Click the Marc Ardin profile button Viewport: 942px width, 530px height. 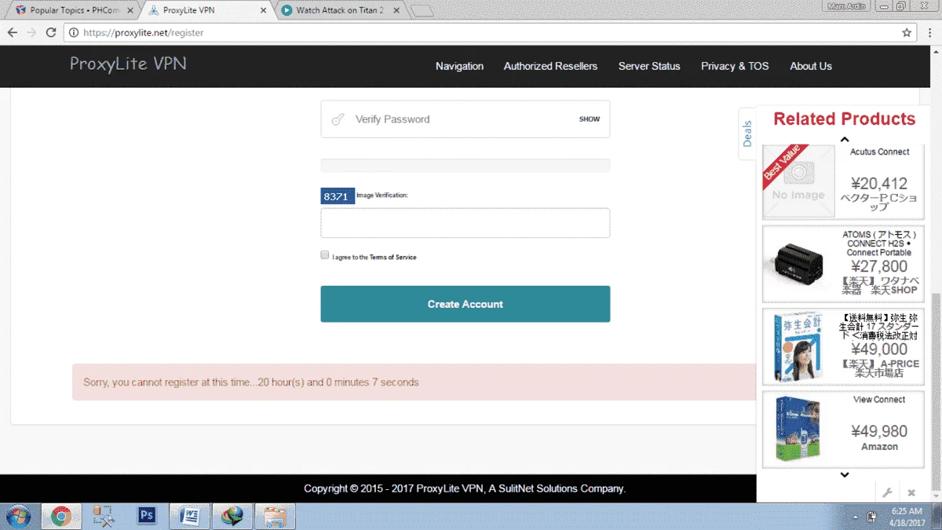click(x=845, y=6)
